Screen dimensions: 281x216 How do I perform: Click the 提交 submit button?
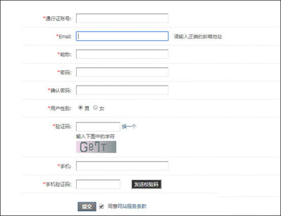click(x=87, y=207)
